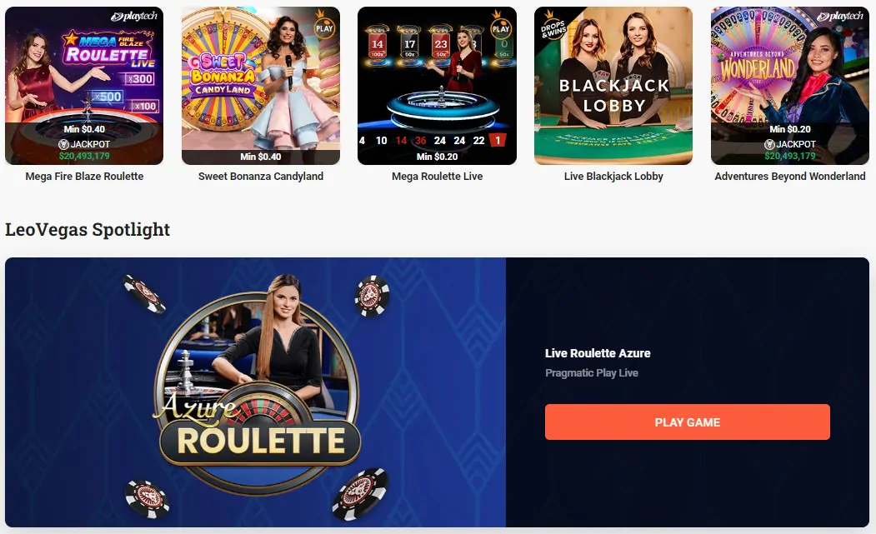The height and width of the screenshot is (534, 876).
Task: Click the orange PLAY GAME button
Action: point(687,422)
